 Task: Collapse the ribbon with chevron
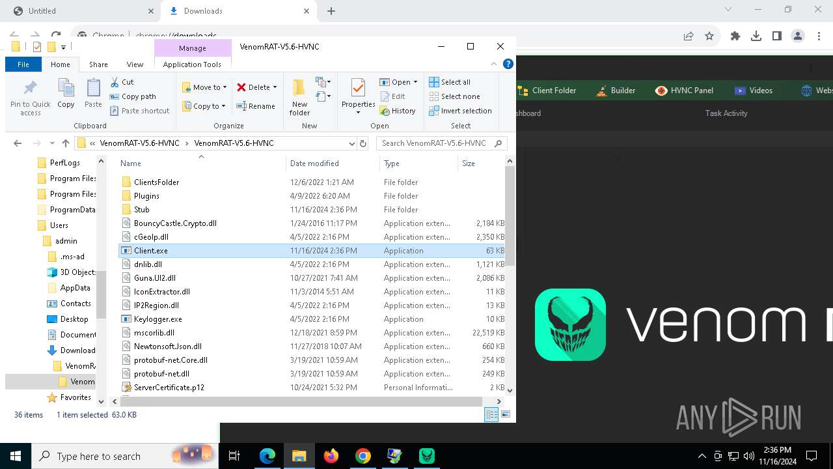[x=494, y=64]
